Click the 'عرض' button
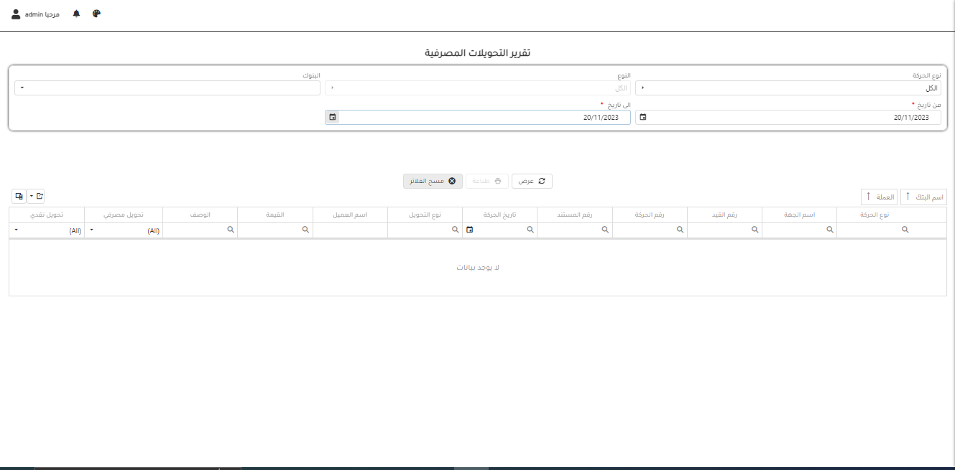 pos(532,182)
